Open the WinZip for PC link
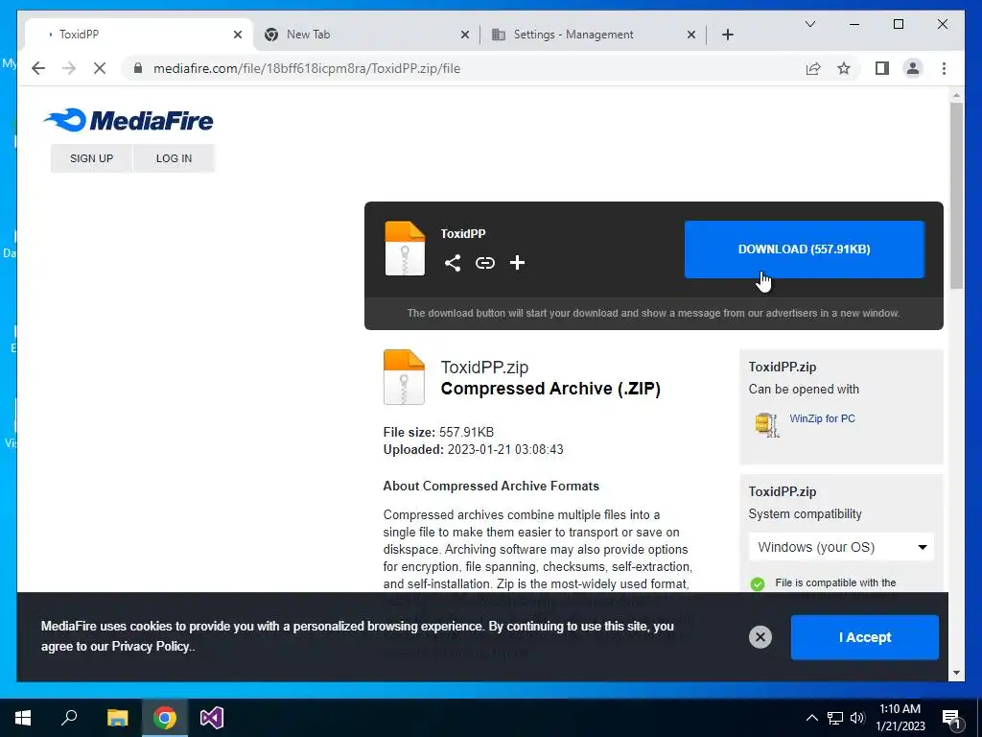The height and width of the screenshot is (737, 982). pos(822,418)
